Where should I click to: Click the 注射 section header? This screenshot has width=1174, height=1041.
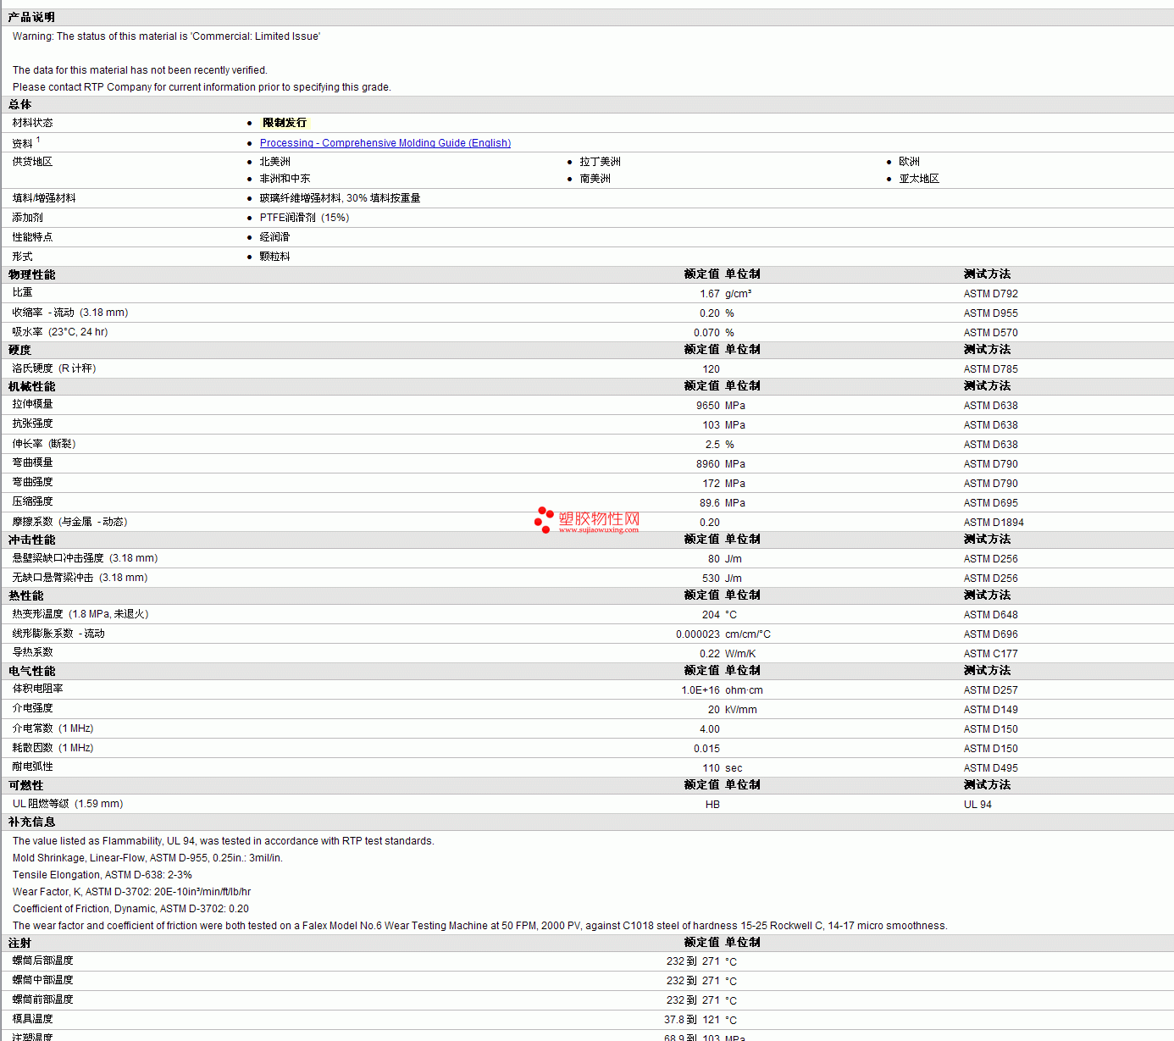(x=19, y=943)
